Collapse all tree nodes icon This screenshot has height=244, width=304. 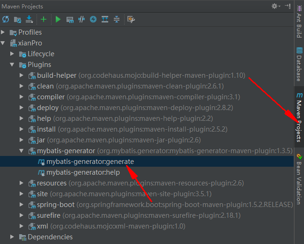point(117,19)
